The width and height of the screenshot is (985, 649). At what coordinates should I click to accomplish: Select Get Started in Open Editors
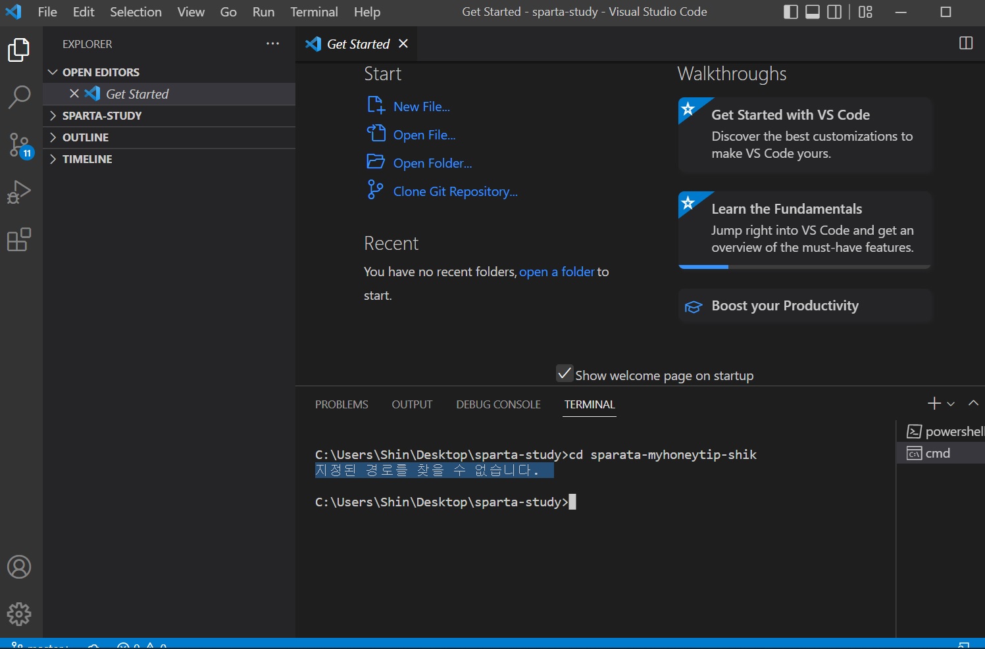tap(169, 94)
